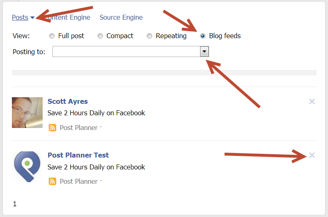Click the Post Planner Test name link
This screenshot has width=328, height=217.
(78, 155)
